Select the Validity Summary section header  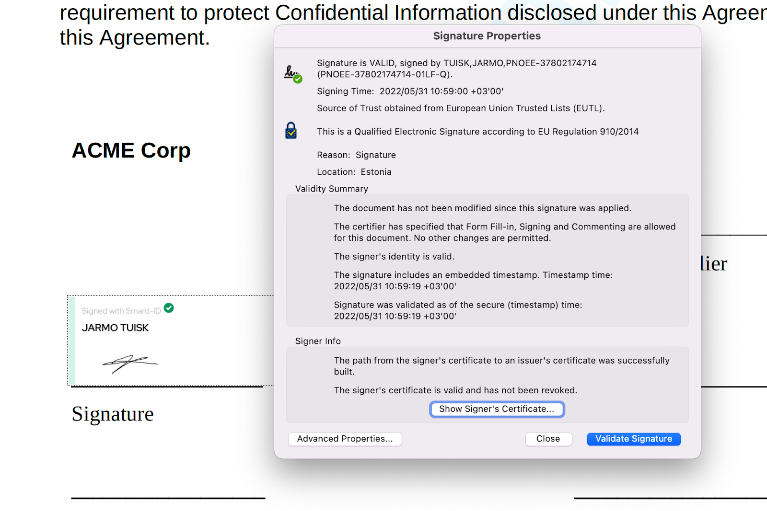[x=331, y=189]
